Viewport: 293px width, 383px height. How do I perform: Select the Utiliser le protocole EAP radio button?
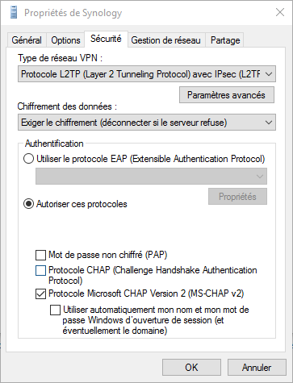click(x=28, y=159)
